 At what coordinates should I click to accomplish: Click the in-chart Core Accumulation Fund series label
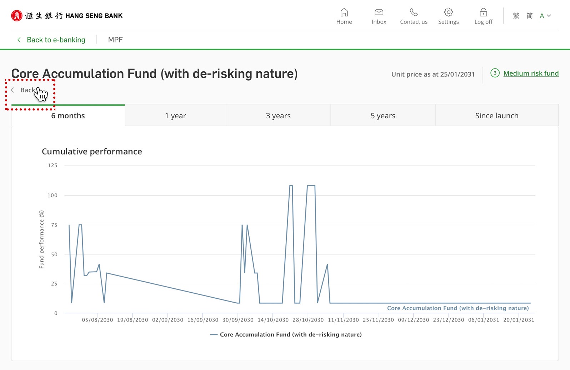click(458, 308)
